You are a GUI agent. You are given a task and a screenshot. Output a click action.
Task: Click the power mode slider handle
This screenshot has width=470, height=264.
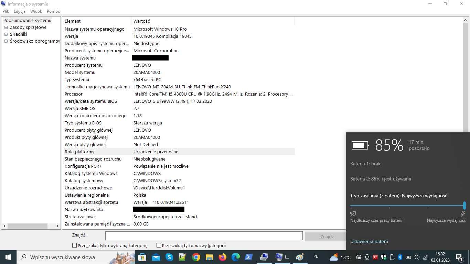[x=464, y=206]
